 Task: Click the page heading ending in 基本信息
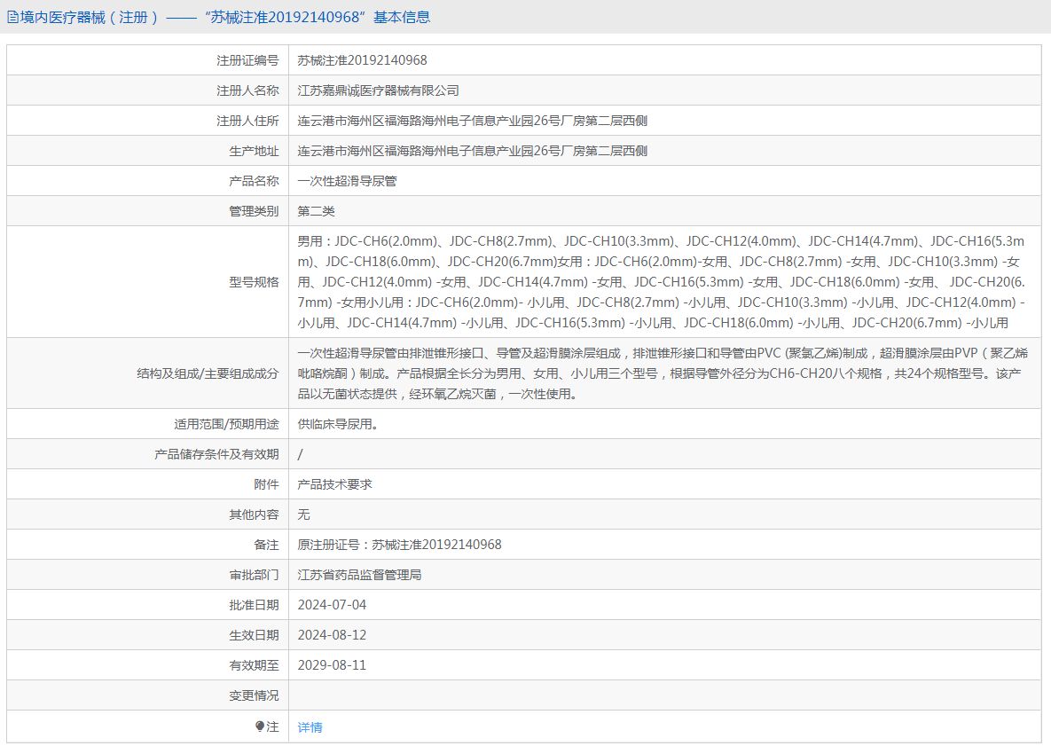pos(225,18)
